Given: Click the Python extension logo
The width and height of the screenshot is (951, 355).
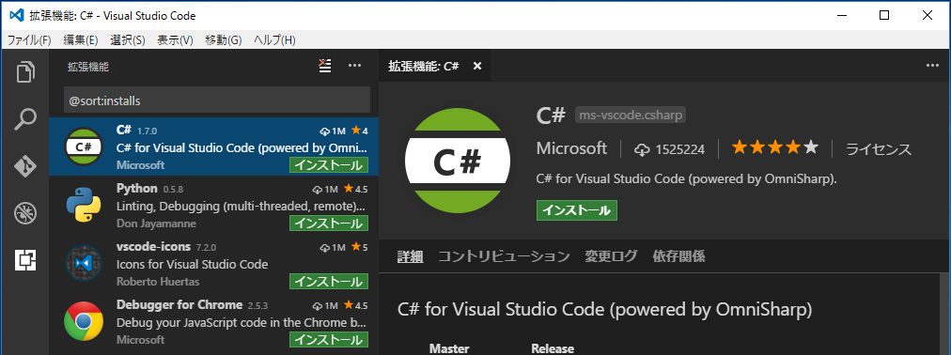Looking at the screenshot, I should (x=84, y=205).
